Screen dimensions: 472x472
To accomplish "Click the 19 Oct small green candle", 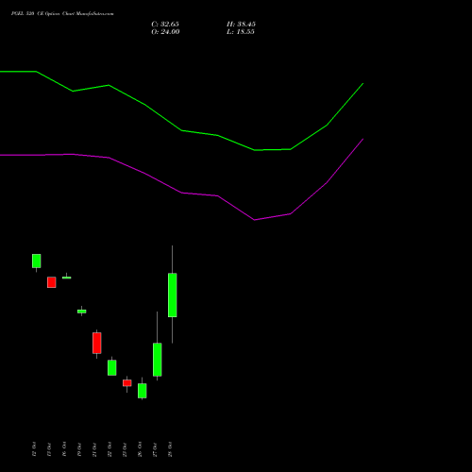I will [x=81, y=312].
